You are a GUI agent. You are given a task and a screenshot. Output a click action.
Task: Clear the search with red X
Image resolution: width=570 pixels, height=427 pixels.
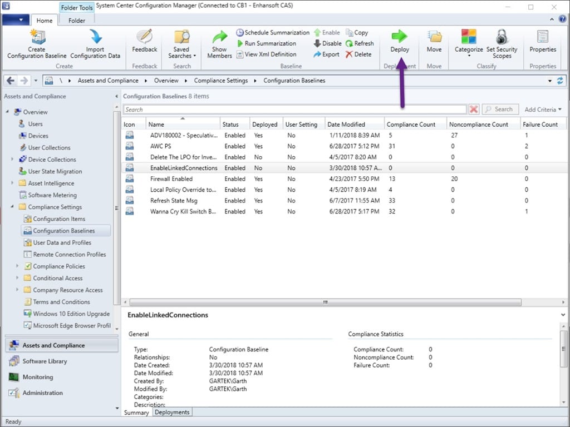(x=474, y=110)
